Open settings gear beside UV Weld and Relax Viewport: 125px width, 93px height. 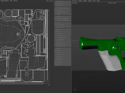click(x=70, y=12)
